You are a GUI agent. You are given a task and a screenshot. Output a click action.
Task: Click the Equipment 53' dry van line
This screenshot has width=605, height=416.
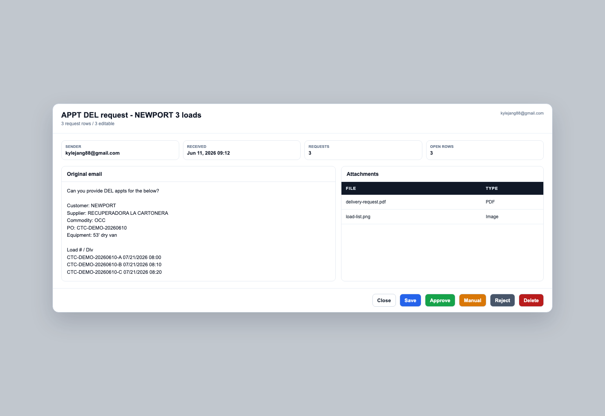pos(92,235)
